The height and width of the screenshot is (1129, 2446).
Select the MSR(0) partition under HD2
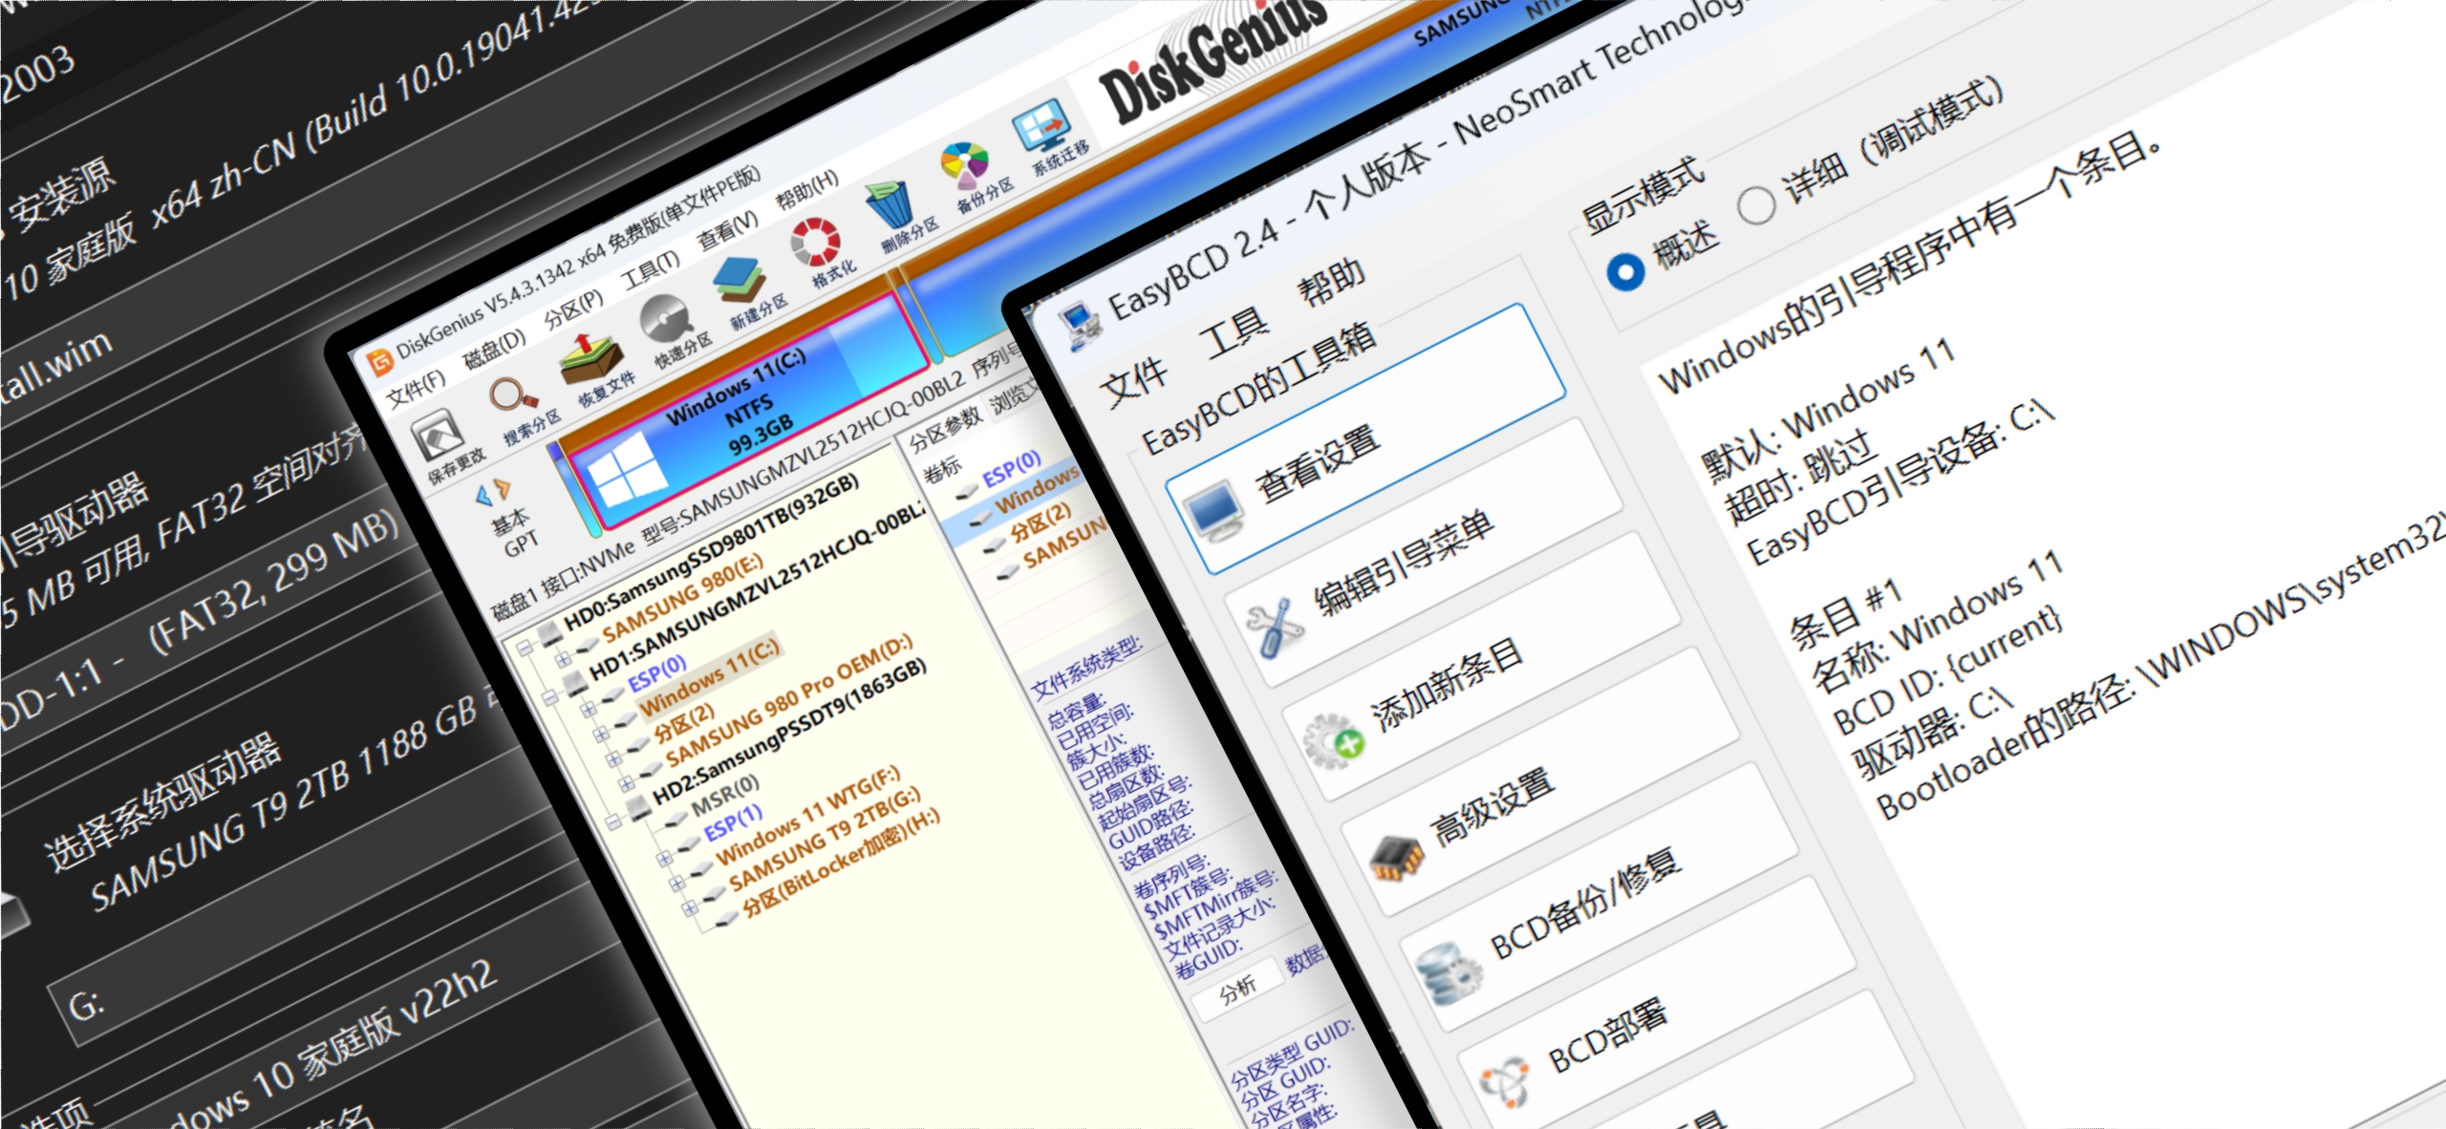[x=726, y=795]
